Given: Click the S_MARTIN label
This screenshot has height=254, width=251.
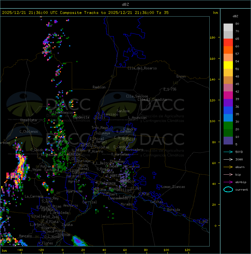Looking at the screenshot, I should point(114,176).
